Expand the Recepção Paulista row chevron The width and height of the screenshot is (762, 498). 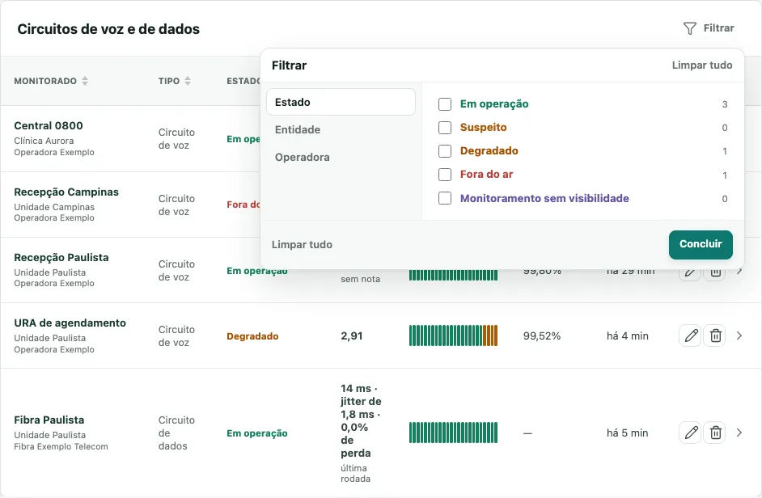click(x=739, y=271)
